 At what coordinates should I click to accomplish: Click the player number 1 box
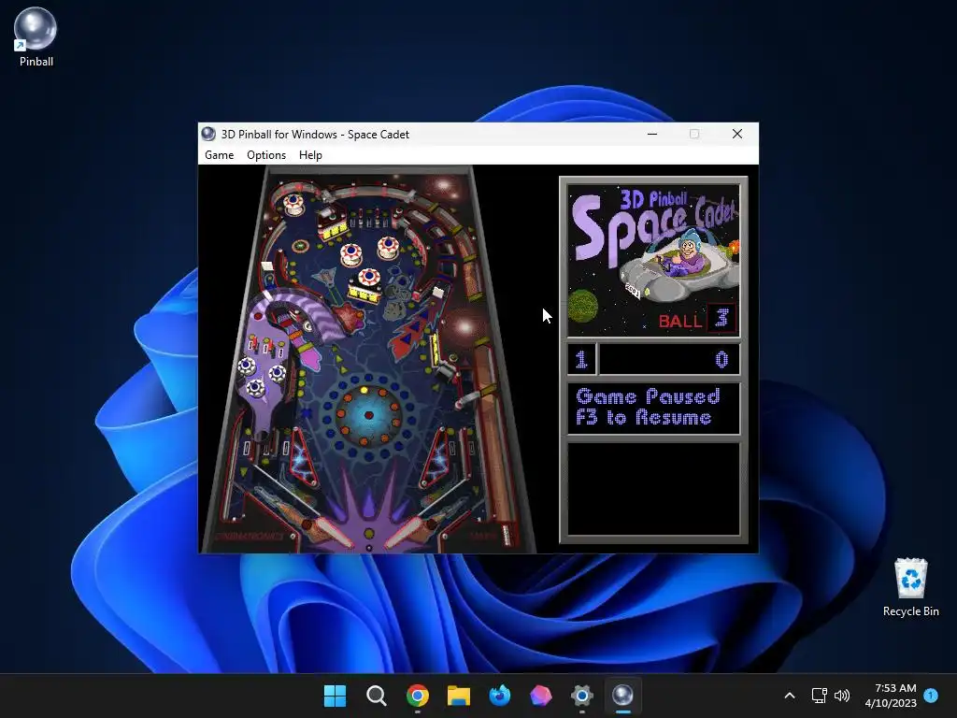(581, 360)
